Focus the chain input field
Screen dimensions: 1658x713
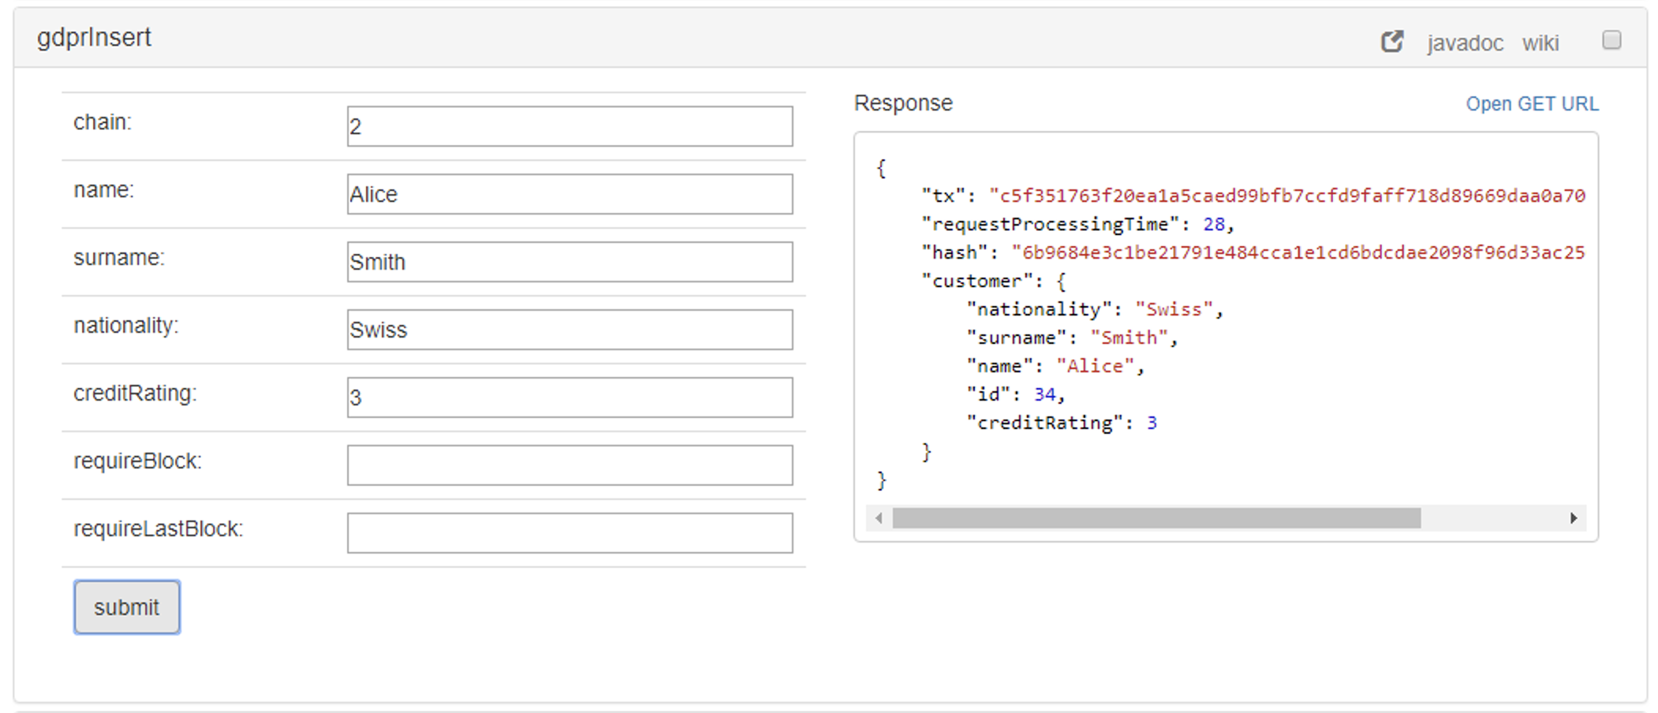(569, 126)
